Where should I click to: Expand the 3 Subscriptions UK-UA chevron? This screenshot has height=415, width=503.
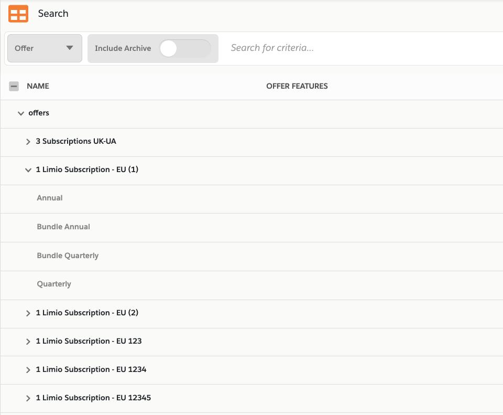[x=28, y=142]
